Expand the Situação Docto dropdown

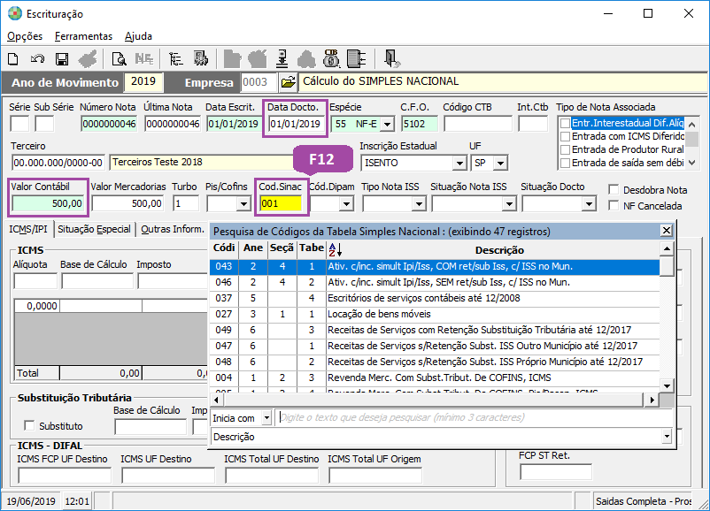pos(589,204)
